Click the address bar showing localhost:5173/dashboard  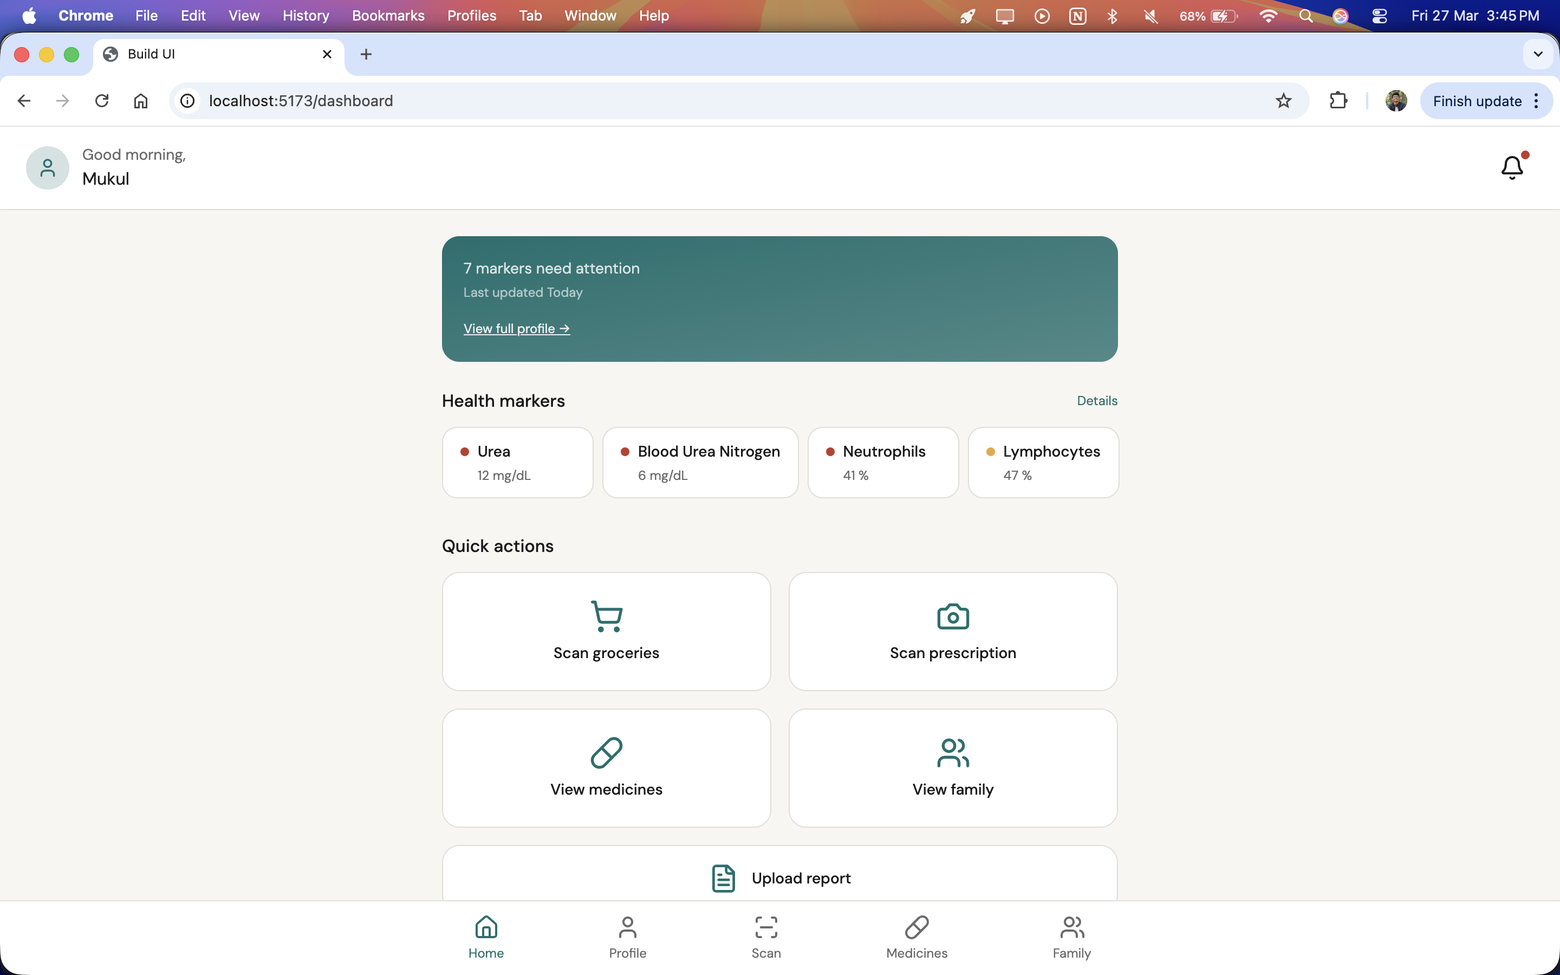pos(709,101)
